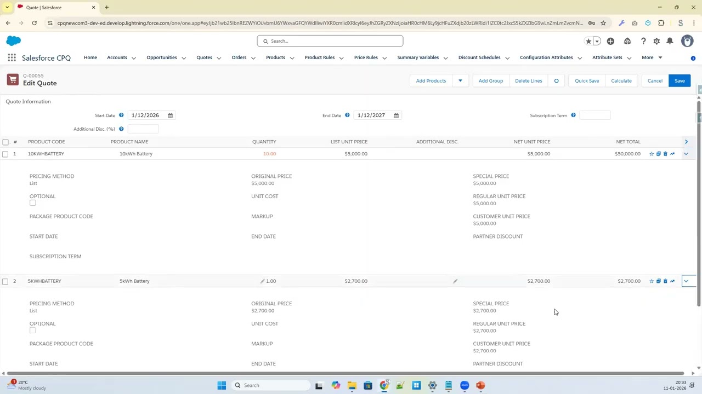This screenshot has width=702, height=394.
Task: Expand the Accounts tab dropdown
Action: pos(134,57)
